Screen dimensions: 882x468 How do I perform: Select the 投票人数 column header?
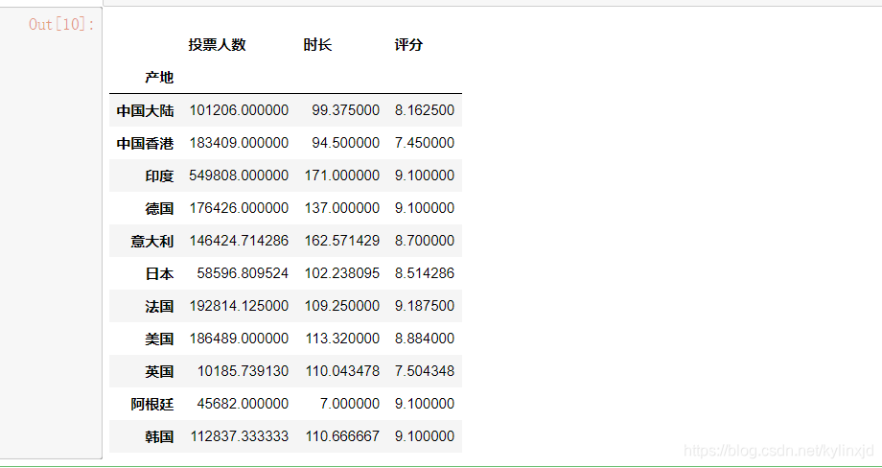pyautogui.click(x=217, y=44)
